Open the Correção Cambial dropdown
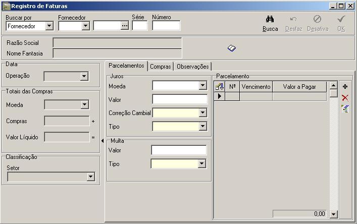 coord(202,113)
